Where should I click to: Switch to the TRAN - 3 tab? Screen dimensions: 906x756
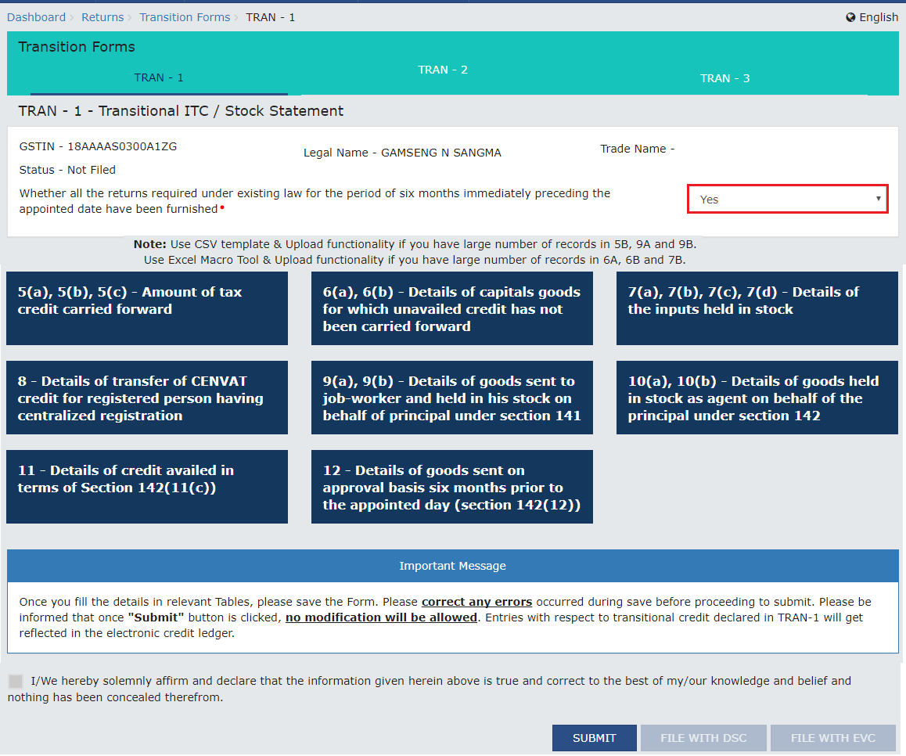[x=724, y=78]
